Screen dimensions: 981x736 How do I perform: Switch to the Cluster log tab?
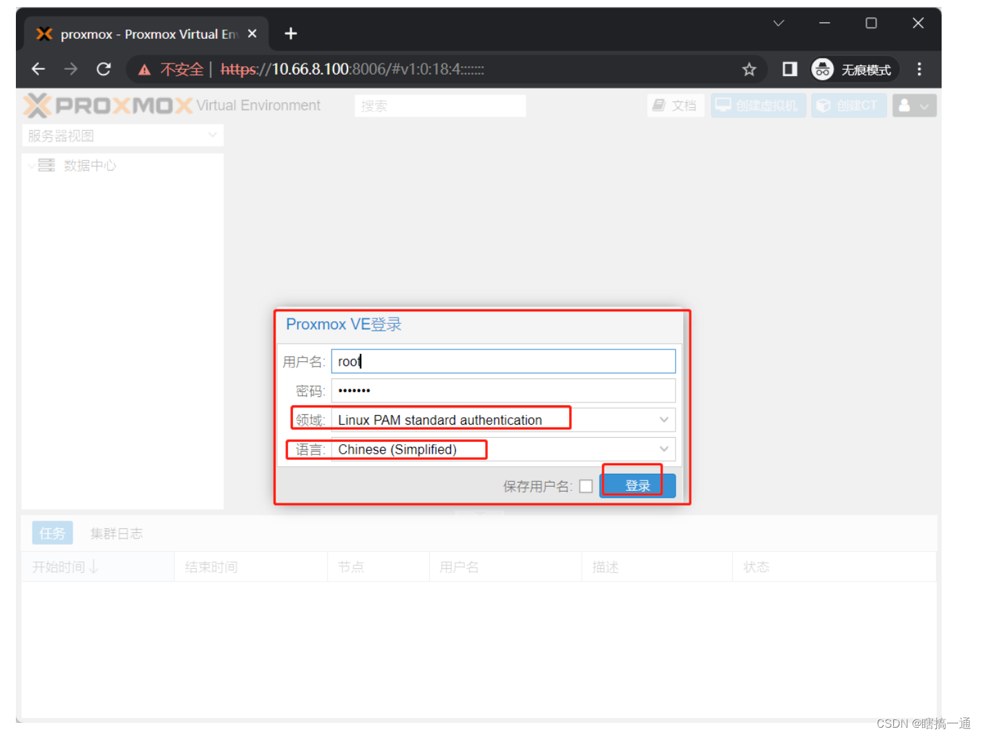click(116, 533)
